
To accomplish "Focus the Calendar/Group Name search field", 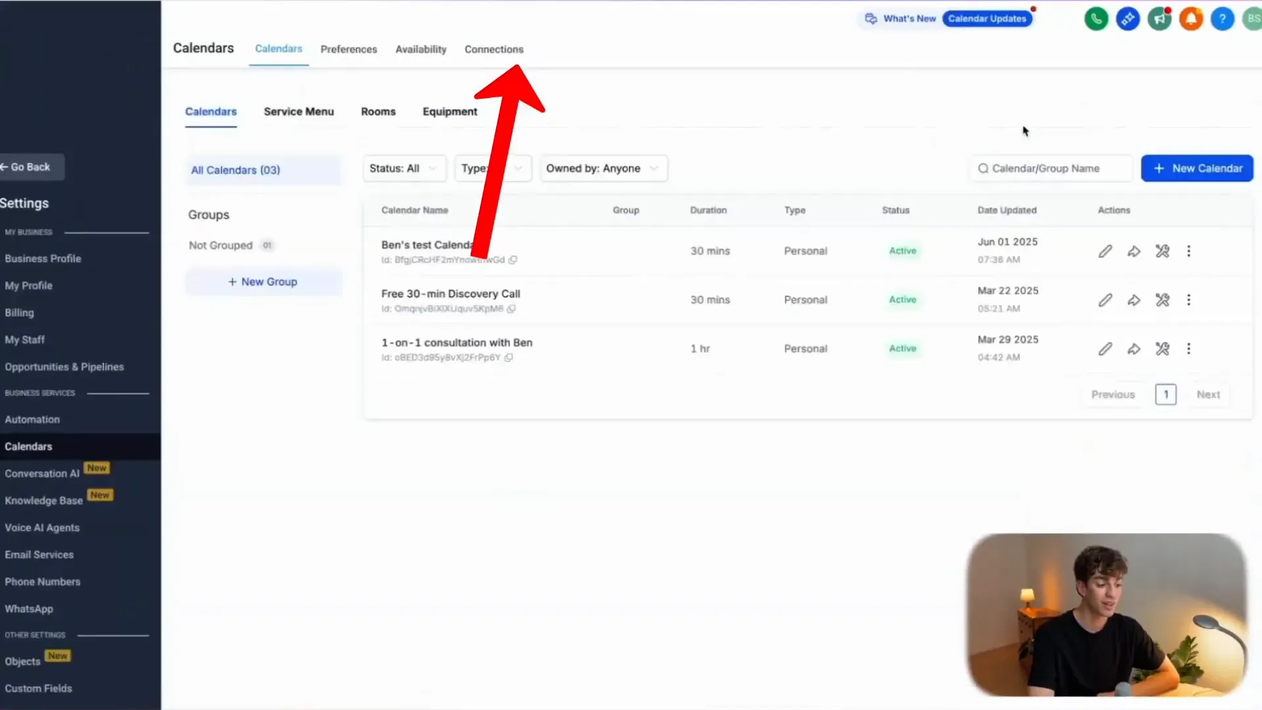I will pos(1052,168).
